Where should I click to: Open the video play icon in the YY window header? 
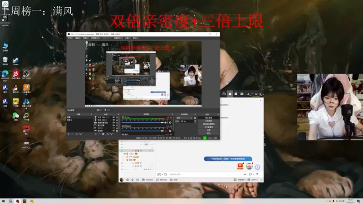click(224, 94)
